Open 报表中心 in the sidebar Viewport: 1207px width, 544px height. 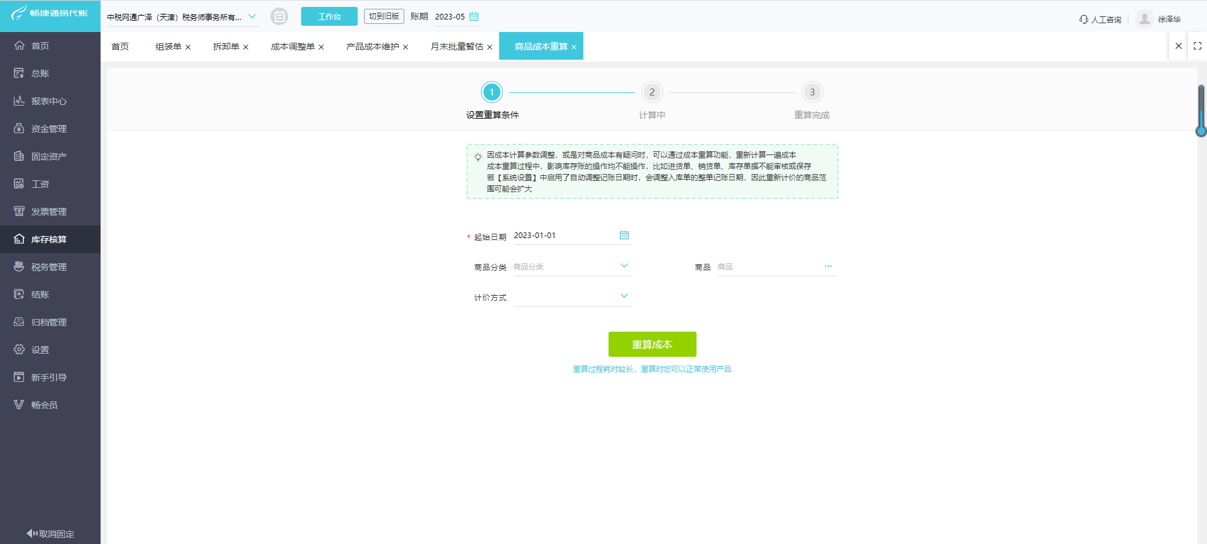(x=50, y=101)
